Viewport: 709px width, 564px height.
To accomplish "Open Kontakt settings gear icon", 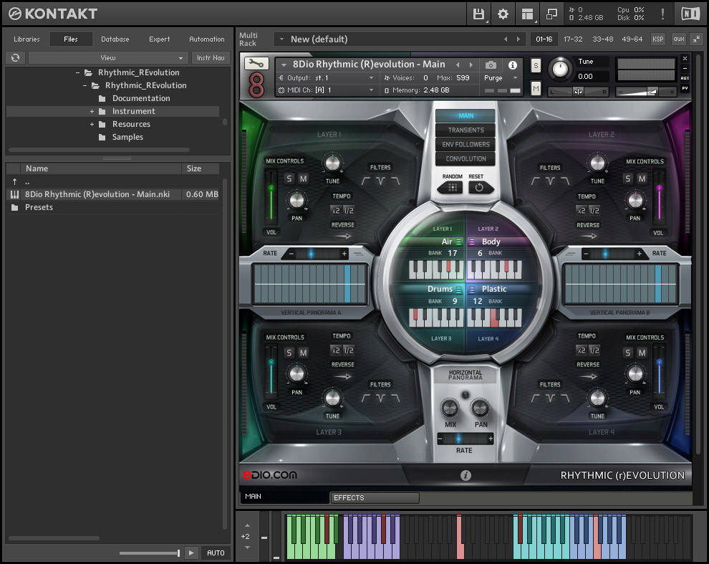I will tap(503, 14).
